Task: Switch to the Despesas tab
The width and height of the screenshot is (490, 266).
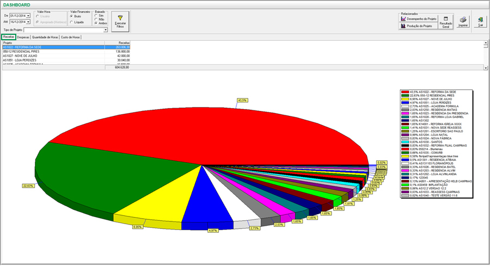Action: (23, 37)
